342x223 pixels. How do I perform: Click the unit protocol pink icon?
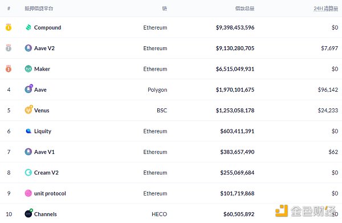(x=28, y=193)
